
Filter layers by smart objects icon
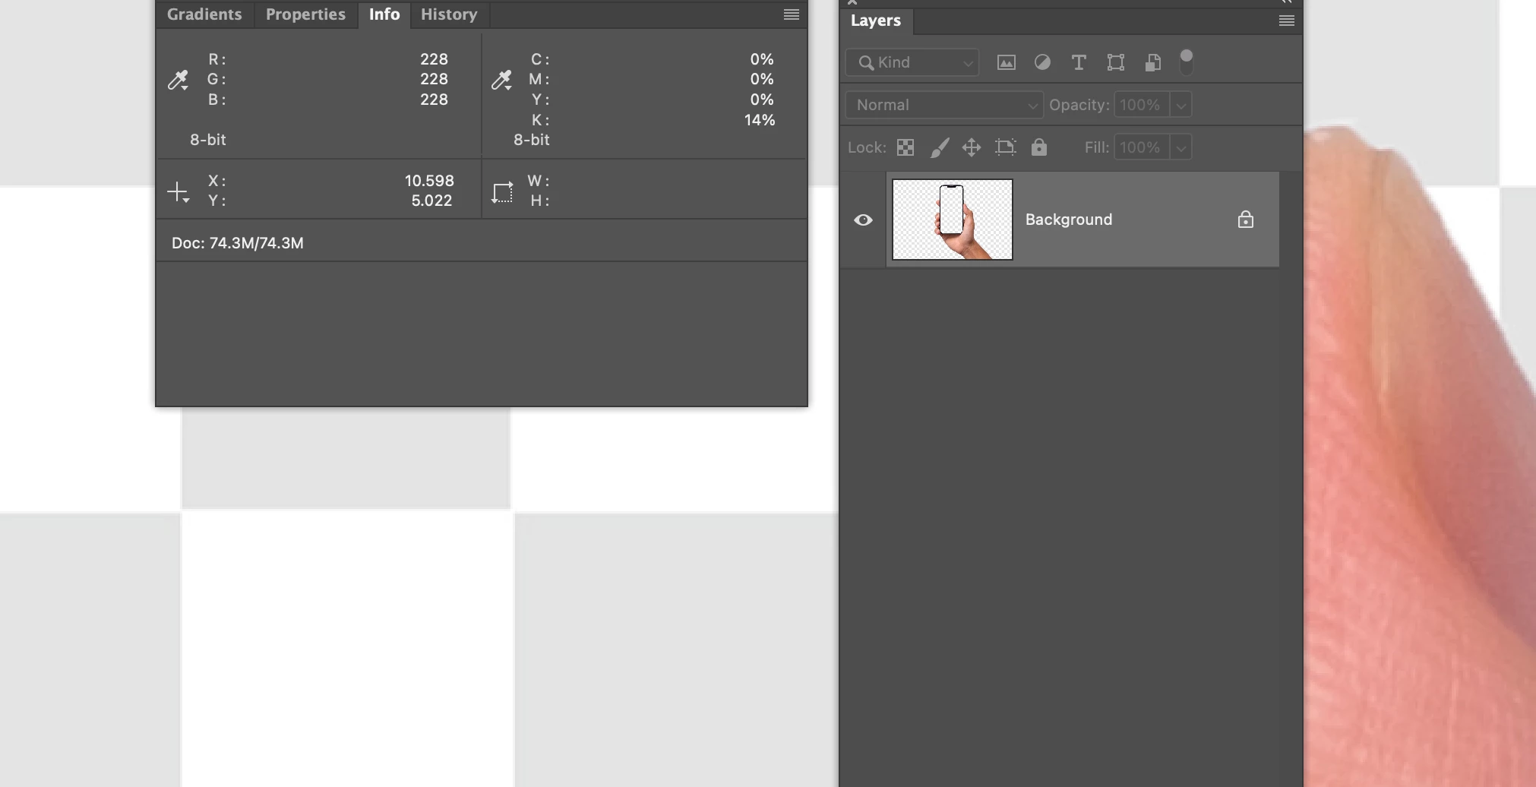(1152, 62)
